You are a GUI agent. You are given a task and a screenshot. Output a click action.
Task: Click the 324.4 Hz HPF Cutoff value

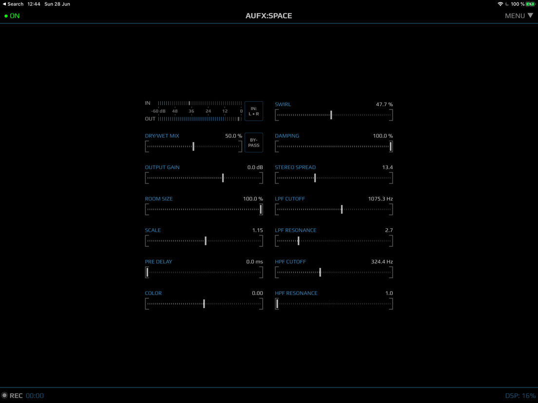[382, 262]
